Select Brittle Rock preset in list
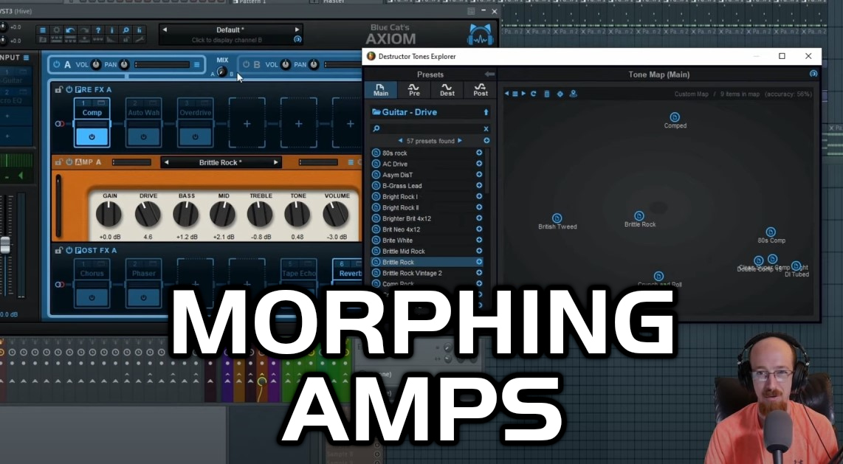The width and height of the screenshot is (843, 464). point(427,262)
